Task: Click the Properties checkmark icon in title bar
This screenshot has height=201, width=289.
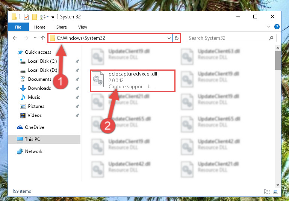Action: [x=26, y=17]
